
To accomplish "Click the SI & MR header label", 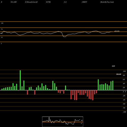I will [13, 2].
